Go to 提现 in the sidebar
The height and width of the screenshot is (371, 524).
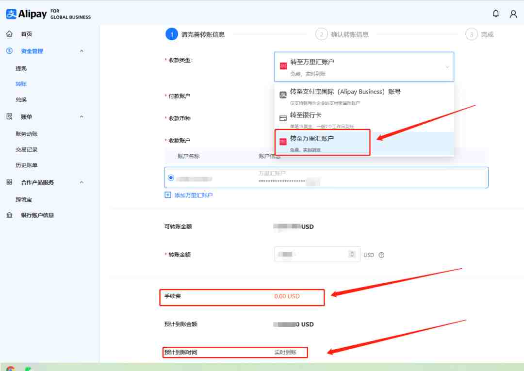(21, 68)
